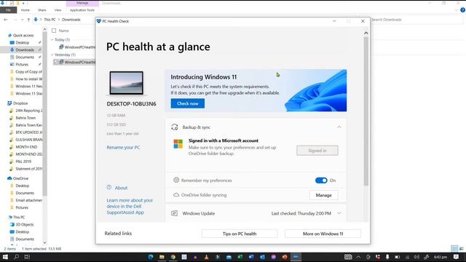The image size is (466, 262).
Task: Click This PC in the address breadcrumb
Action: click(50, 20)
